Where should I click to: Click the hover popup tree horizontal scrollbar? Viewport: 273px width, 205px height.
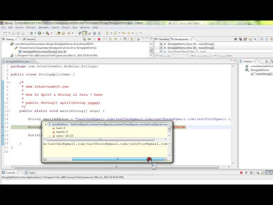pyautogui.click(x=100, y=139)
